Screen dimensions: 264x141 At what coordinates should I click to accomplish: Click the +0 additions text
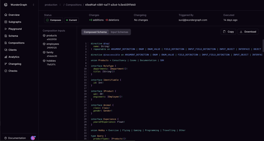[x=96, y=20]
